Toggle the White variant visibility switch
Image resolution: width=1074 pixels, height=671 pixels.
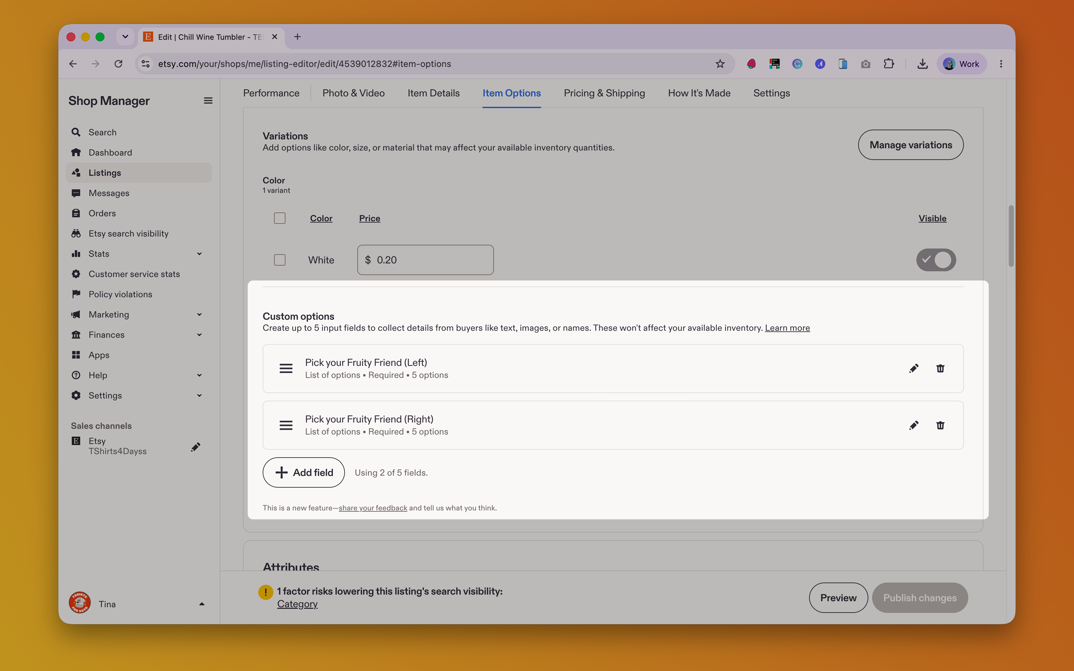(936, 260)
